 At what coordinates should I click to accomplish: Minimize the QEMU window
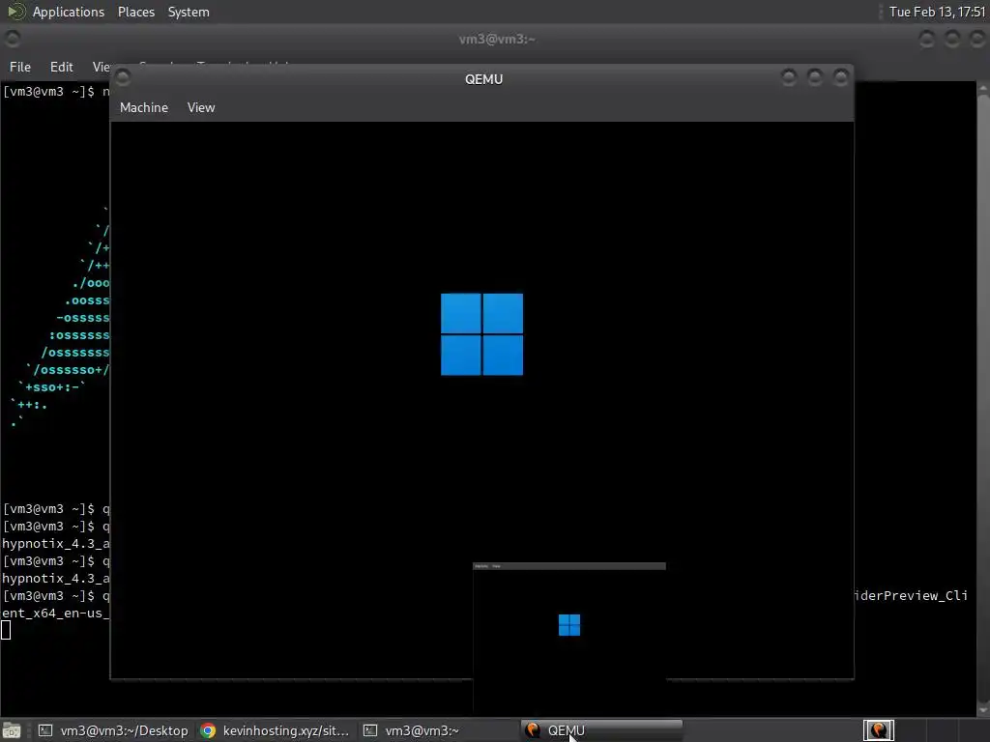[789, 77]
